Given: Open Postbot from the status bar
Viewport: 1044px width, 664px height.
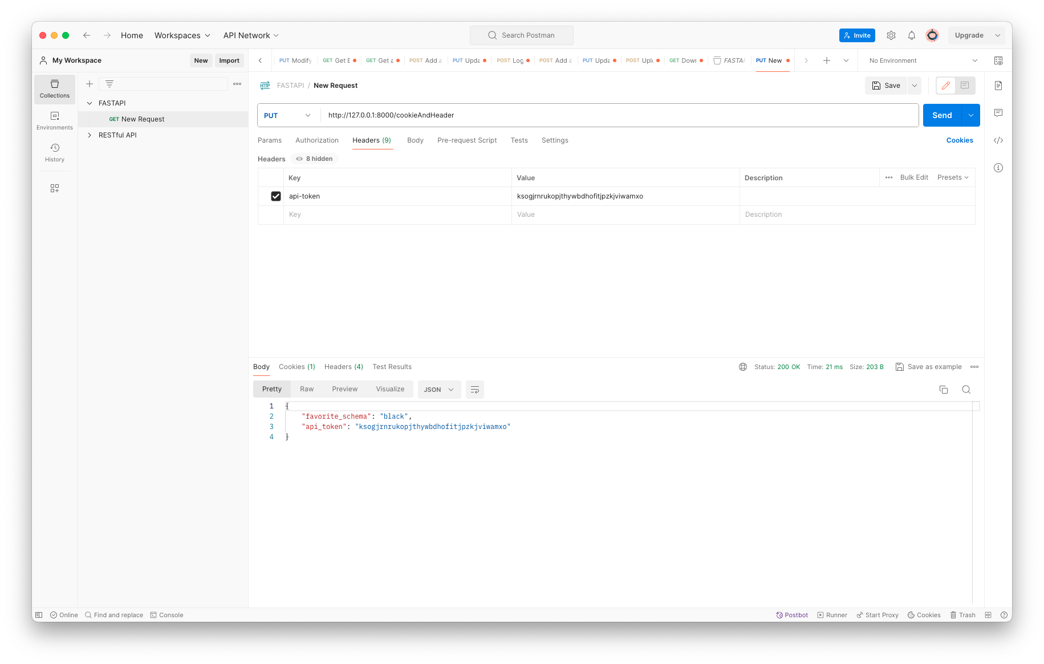Looking at the screenshot, I should (x=792, y=615).
